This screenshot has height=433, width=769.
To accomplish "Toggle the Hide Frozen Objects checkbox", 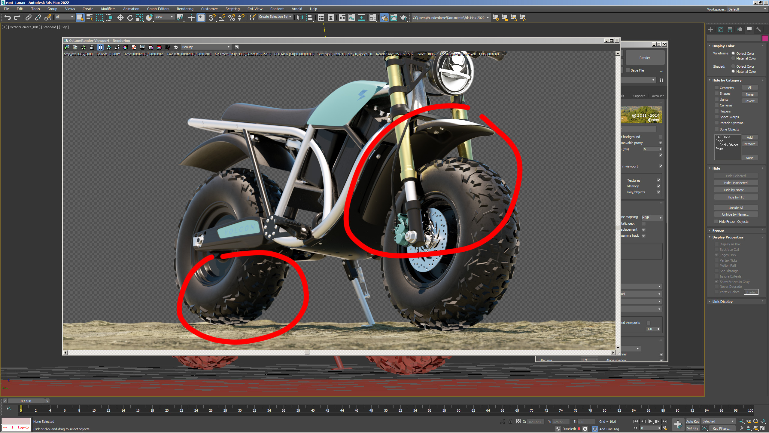I will [716, 222].
